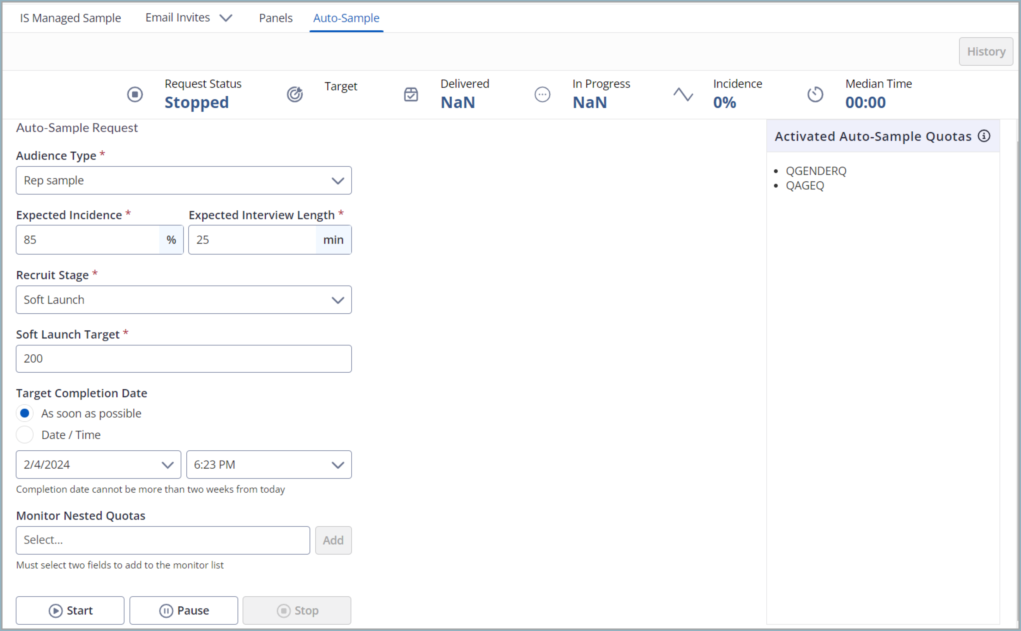Select the Auto-Sample tab
Screen dimensions: 1021x631
pyautogui.click(x=346, y=18)
